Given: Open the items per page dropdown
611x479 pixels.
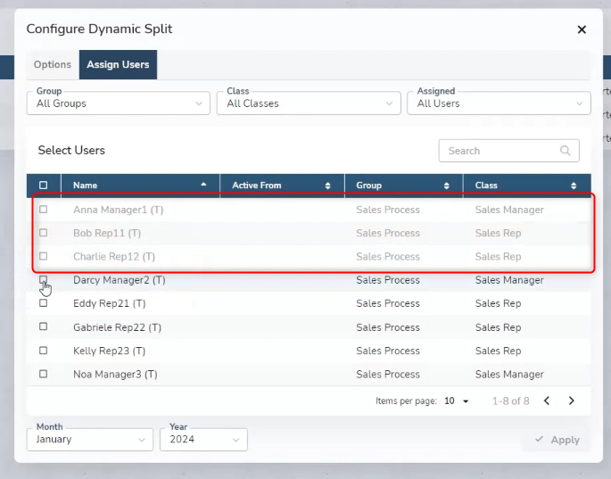Looking at the screenshot, I should click(457, 401).
